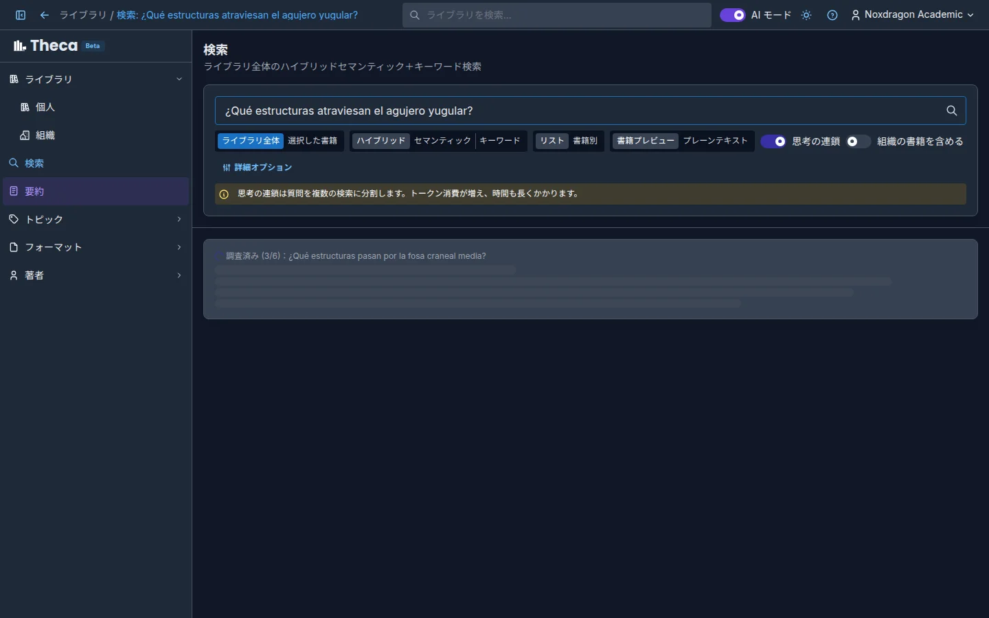Focus the ライブラリを検索 top search field

557,15
